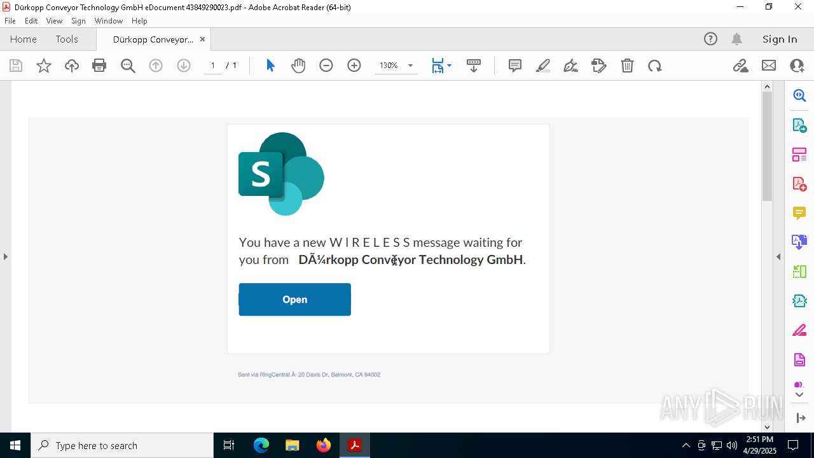814x458 pixels.
Task: Open the File menu
Action: [x=10, y=21]
